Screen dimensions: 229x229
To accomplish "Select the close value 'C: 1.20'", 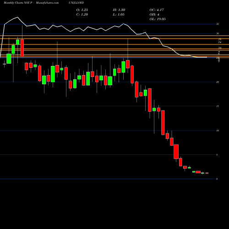I will click(x=82, y=14).
